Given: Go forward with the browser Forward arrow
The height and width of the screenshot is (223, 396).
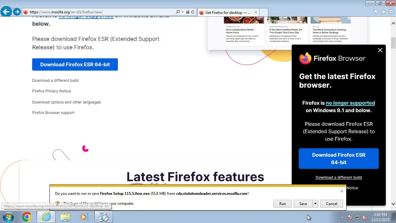Looking at the screenshot, I should [17, 12].
